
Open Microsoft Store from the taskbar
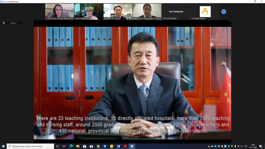click(x=85, y=146)
